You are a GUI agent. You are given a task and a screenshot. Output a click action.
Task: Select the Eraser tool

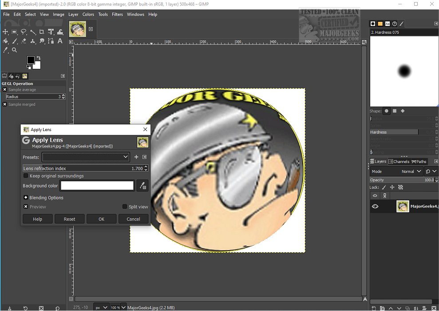[x=24, y=41]
